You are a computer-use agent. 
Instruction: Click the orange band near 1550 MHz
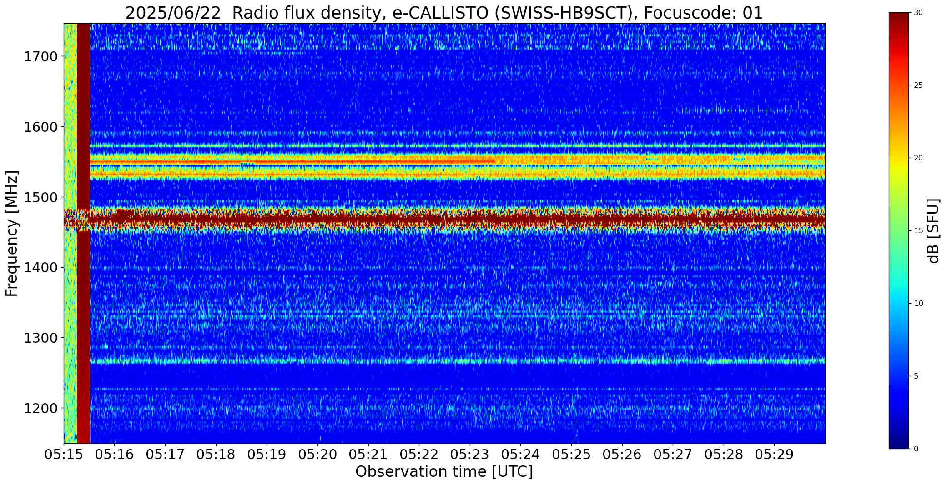458,160
